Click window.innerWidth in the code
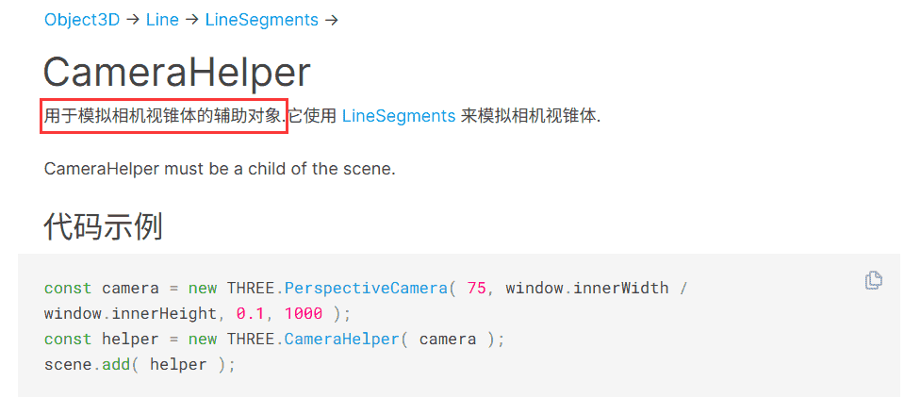921x415 pixels. [x=586, y=288]
